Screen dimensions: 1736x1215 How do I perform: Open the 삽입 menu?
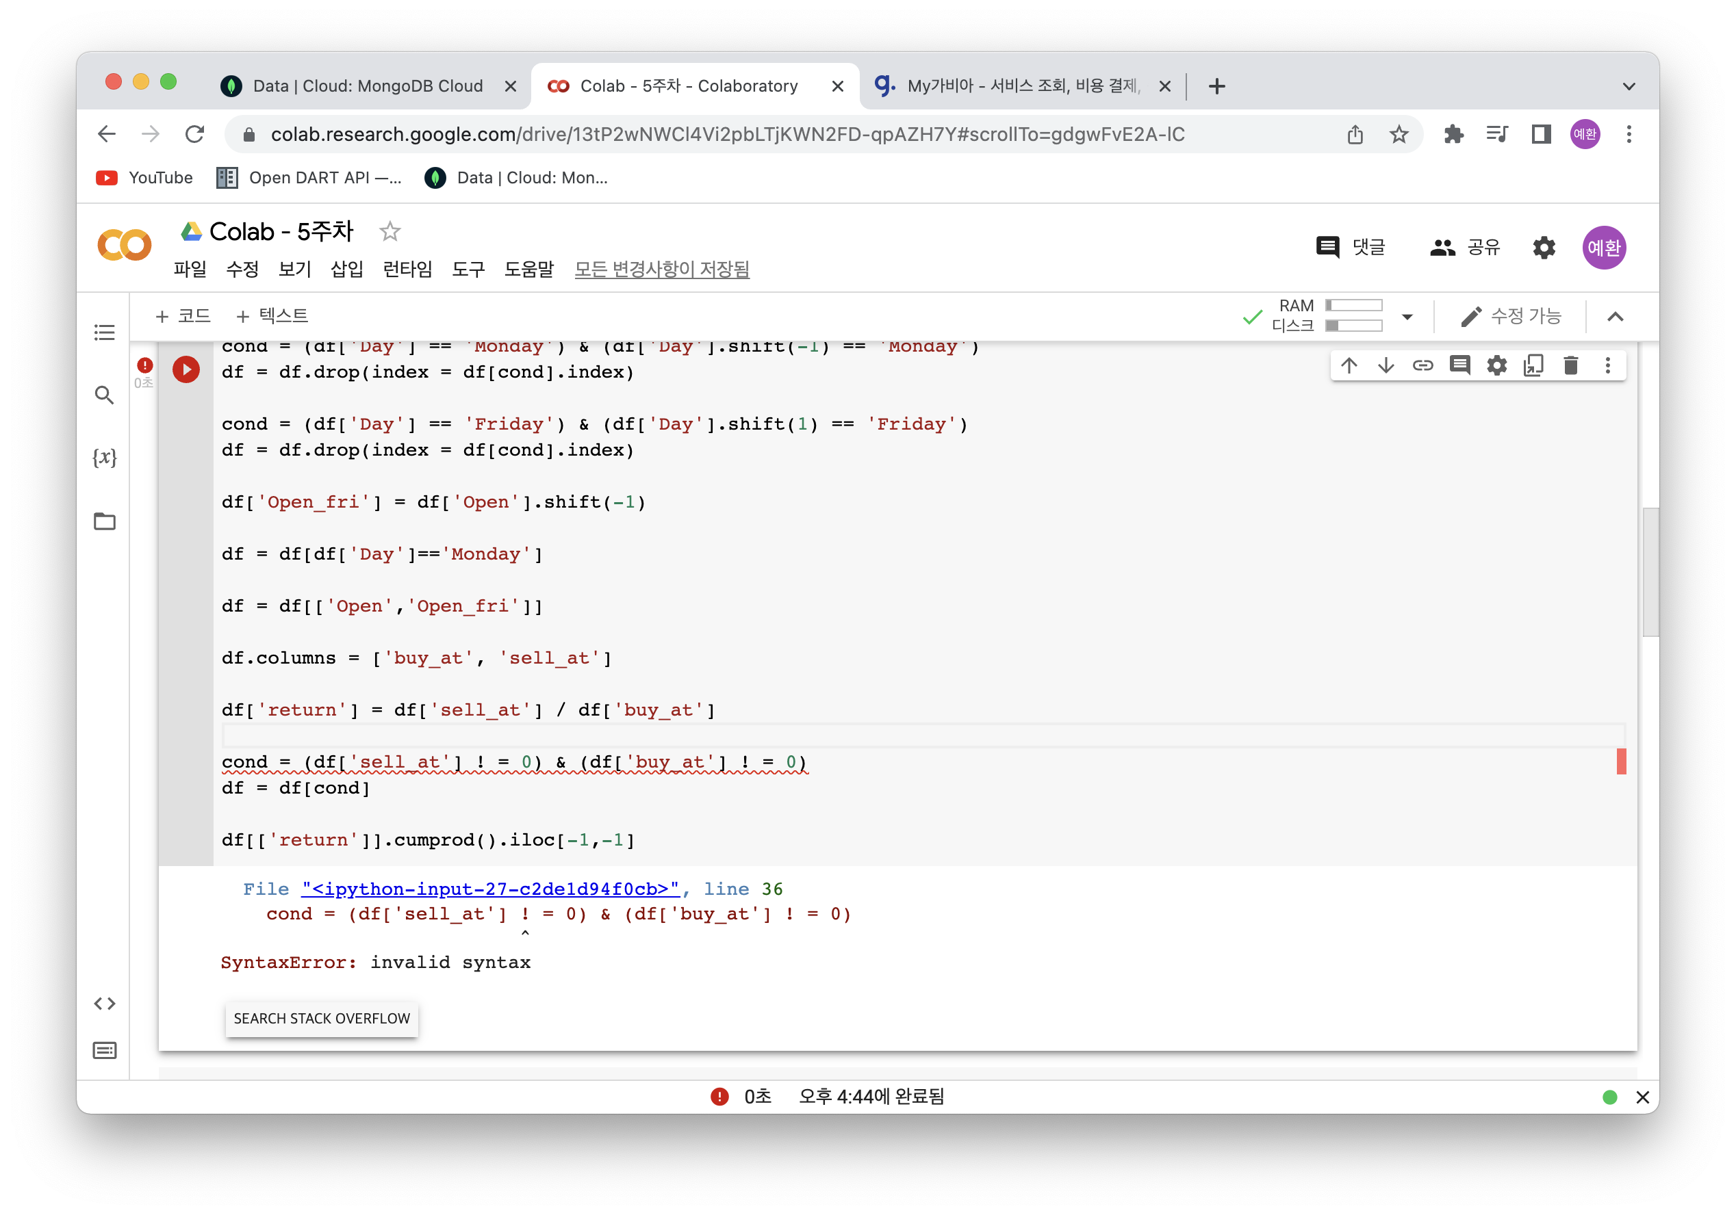click(347, 269)
